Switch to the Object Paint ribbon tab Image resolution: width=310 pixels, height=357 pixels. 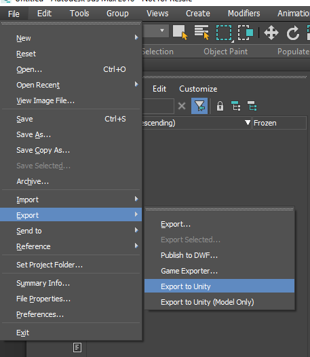[x=226, y=52]
